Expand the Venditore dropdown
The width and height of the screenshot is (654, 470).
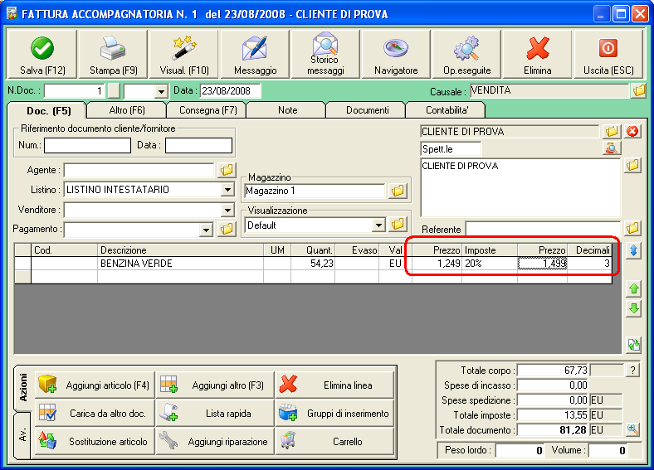[227, 210]
